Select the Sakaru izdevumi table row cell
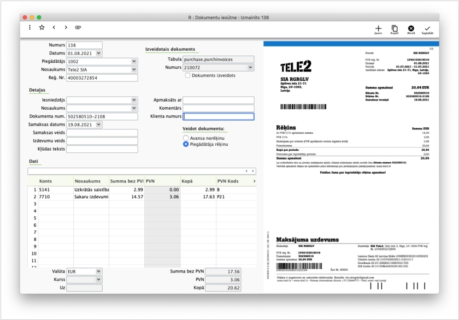The width and height of the screenshot is (459, 320). tap(91, 197)
